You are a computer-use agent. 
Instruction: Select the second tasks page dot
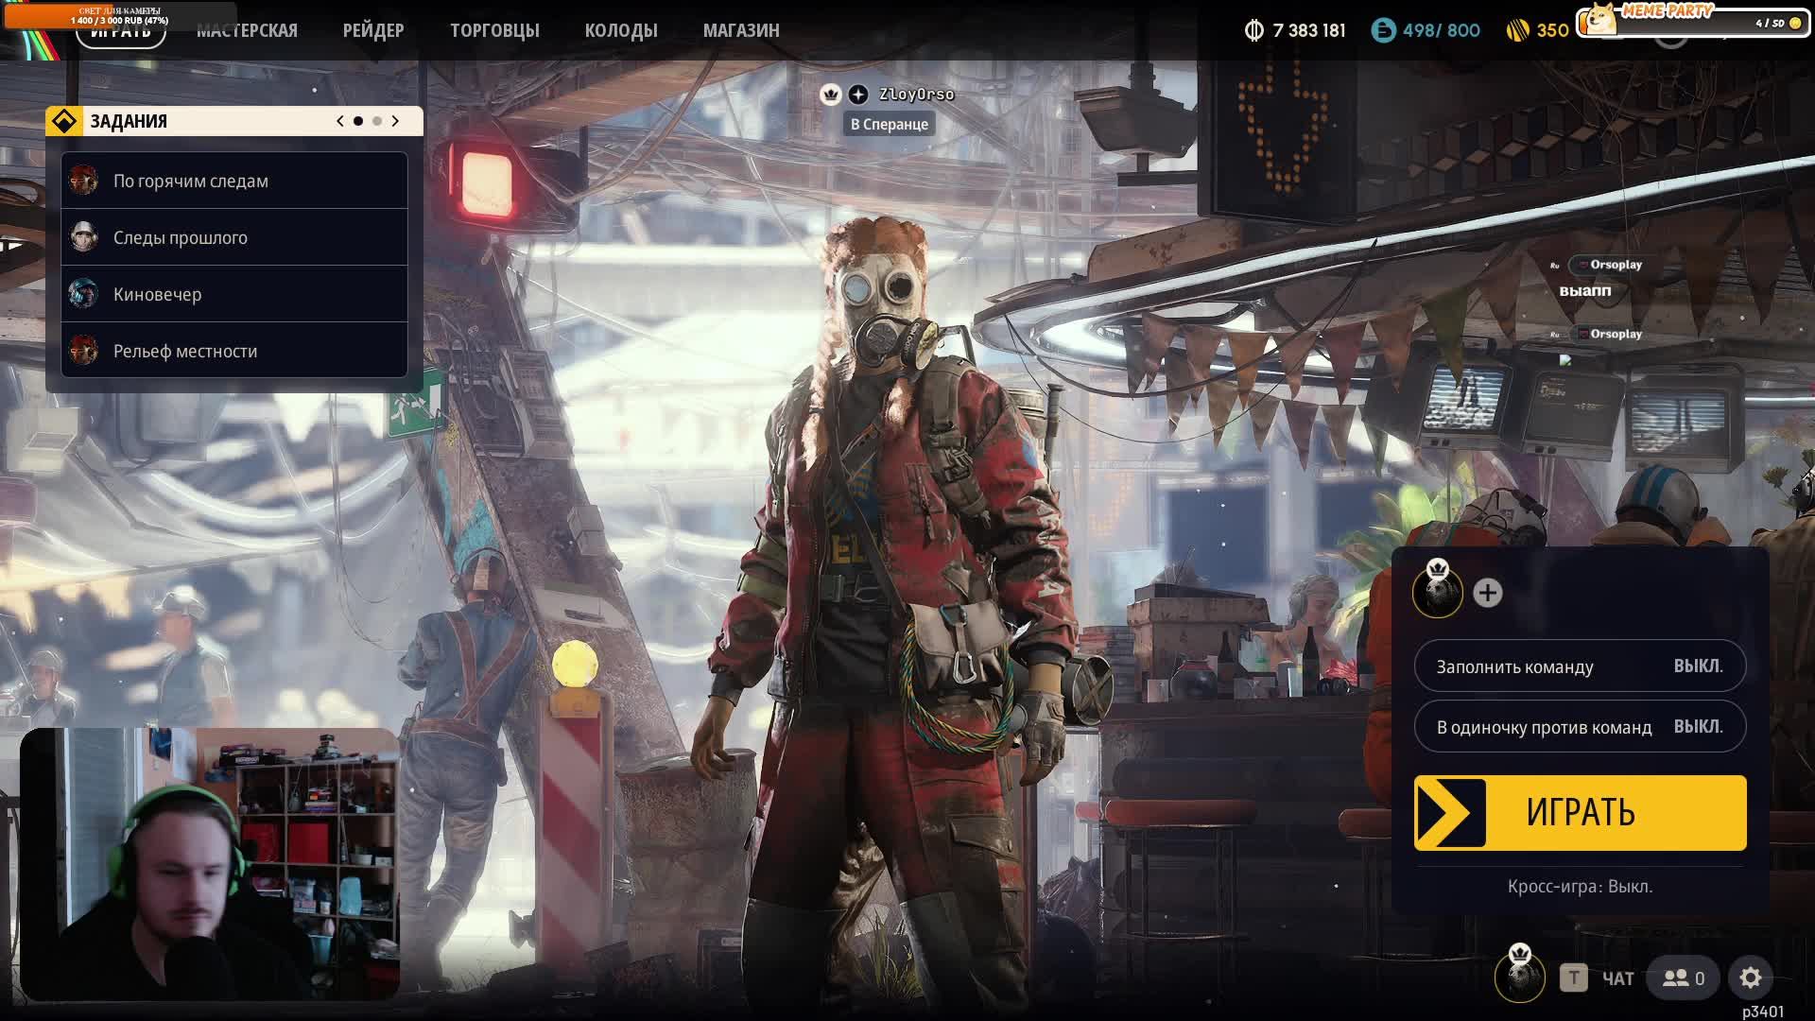click(x=377, y=121)
